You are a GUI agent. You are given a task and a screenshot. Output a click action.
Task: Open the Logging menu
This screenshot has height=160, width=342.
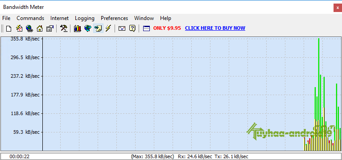pos(85,18)
